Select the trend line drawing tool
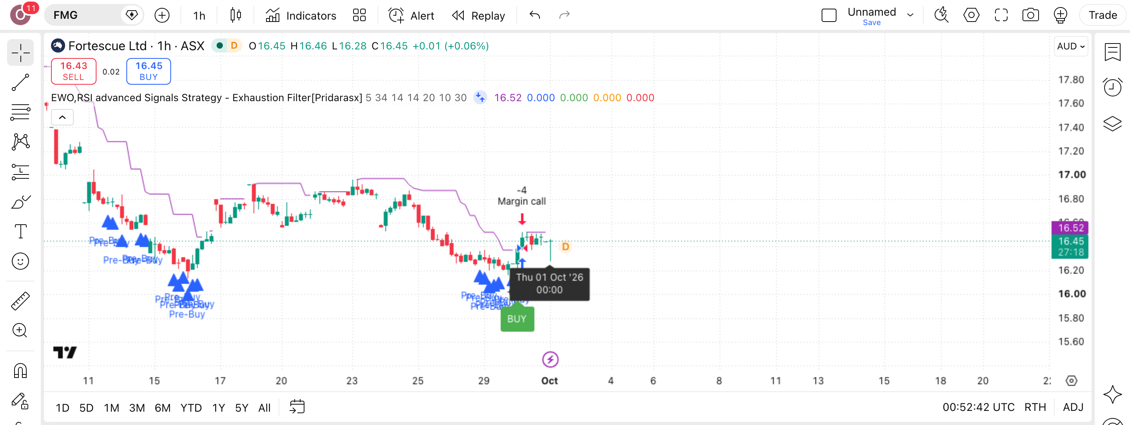 click(x=20, y=82)
